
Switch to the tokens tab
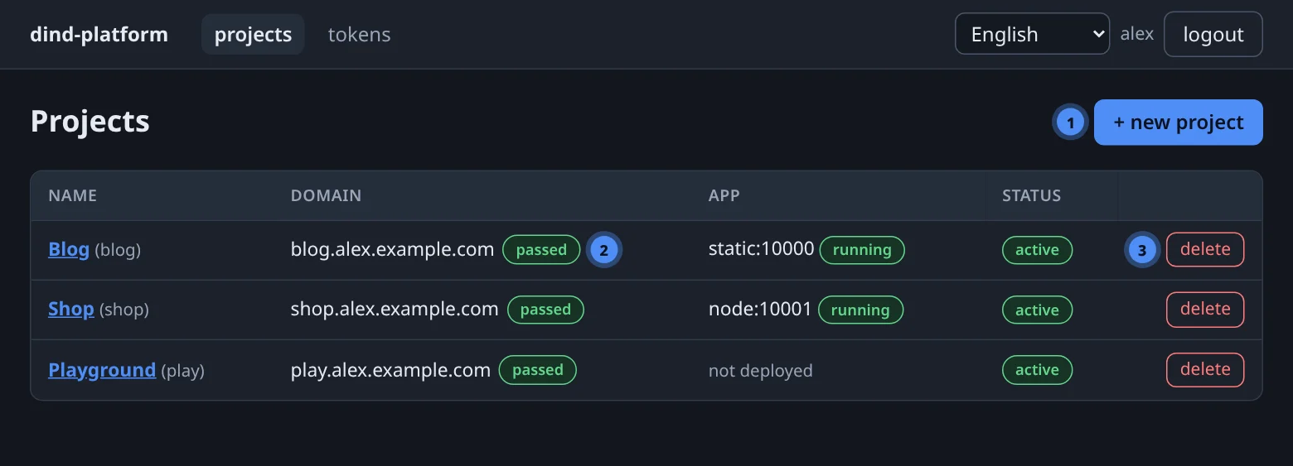click(x=359, y=35)
